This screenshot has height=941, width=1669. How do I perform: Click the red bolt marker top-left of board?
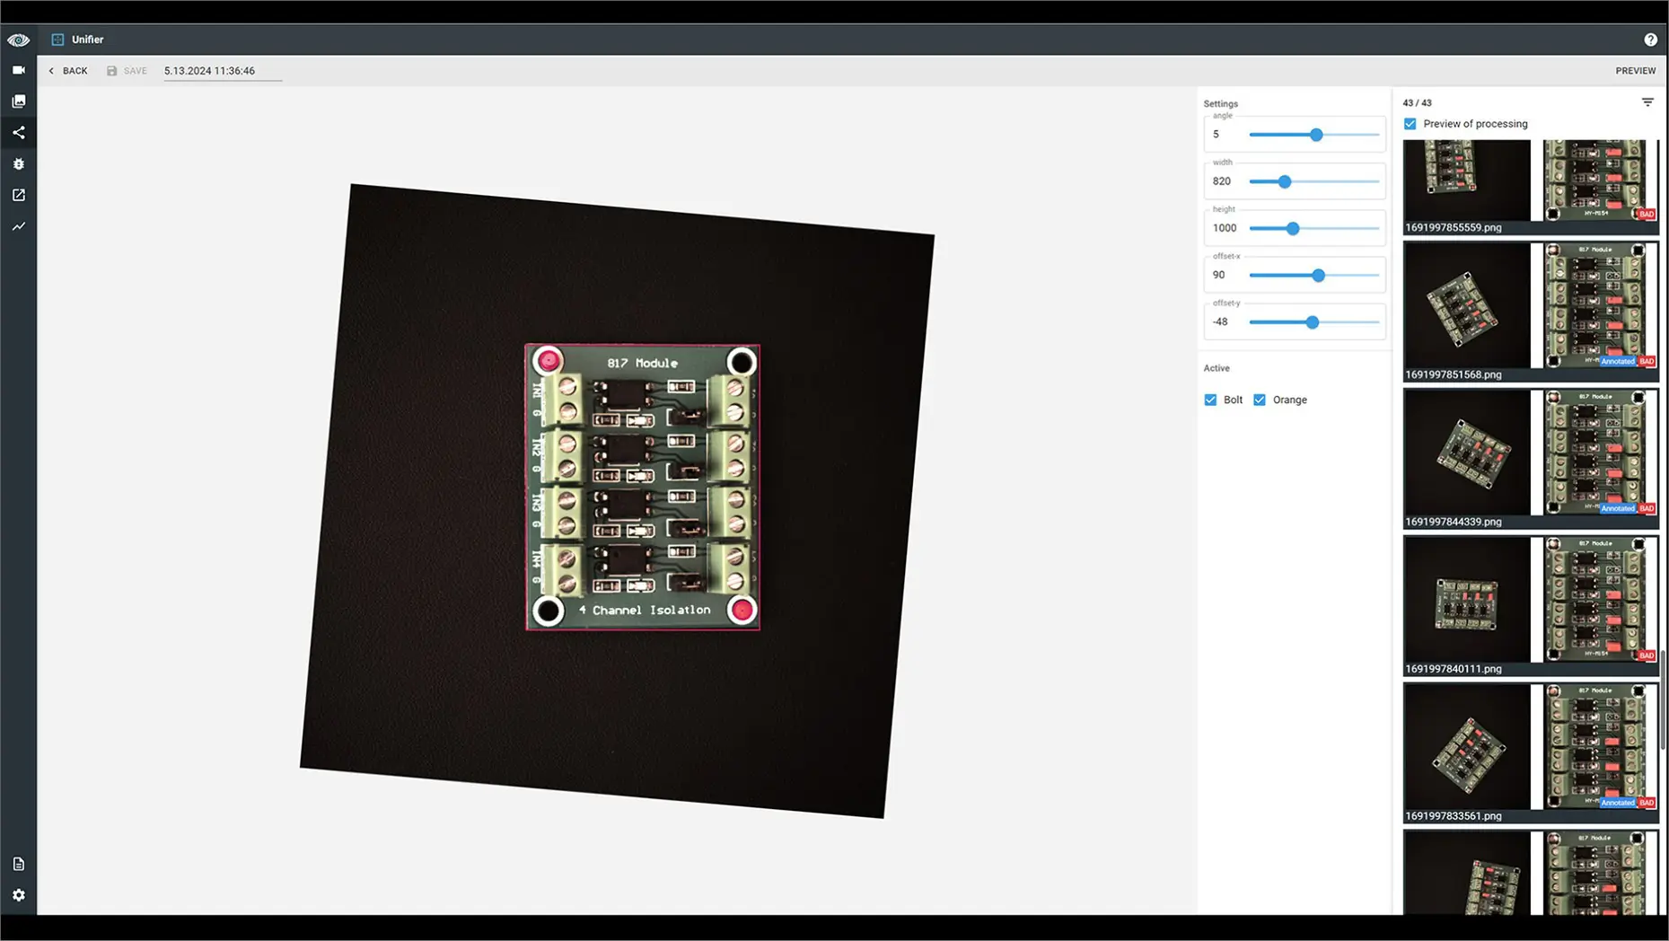549,361
